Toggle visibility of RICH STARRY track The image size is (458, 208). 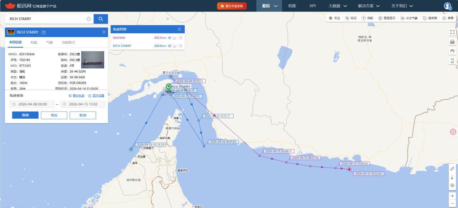(x=170, y=46)
